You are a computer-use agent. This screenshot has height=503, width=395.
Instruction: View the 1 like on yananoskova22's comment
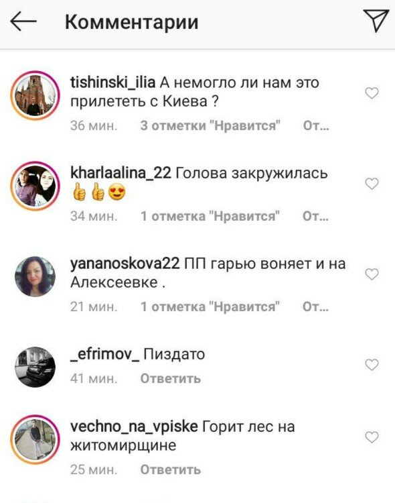click(x=210, y=307)
